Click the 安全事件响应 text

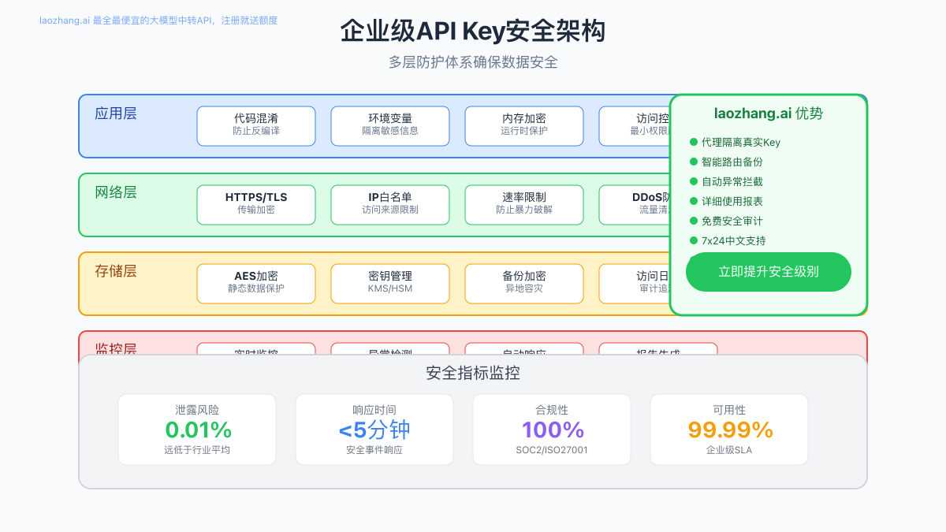(x=374, y=450)
